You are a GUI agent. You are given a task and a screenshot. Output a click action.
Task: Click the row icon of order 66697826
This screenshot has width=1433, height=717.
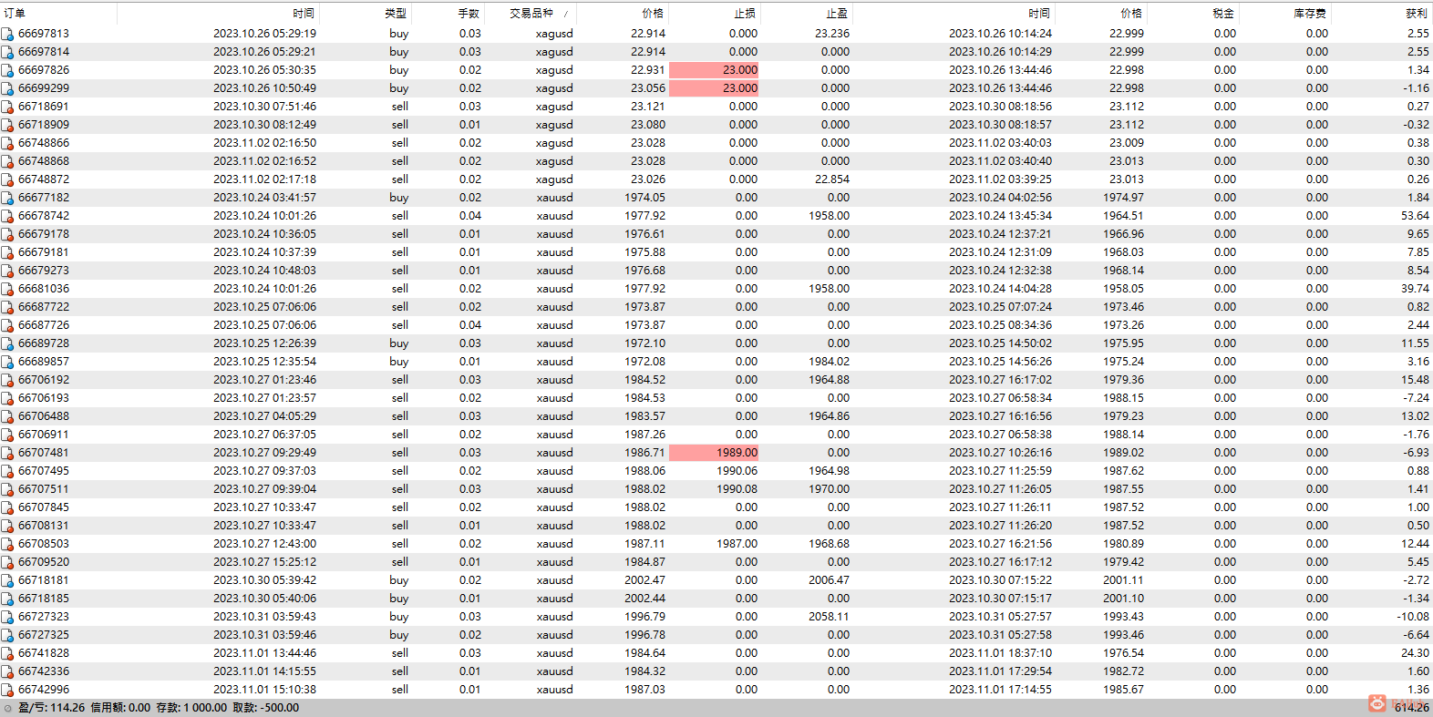click(x=7, y=70)
